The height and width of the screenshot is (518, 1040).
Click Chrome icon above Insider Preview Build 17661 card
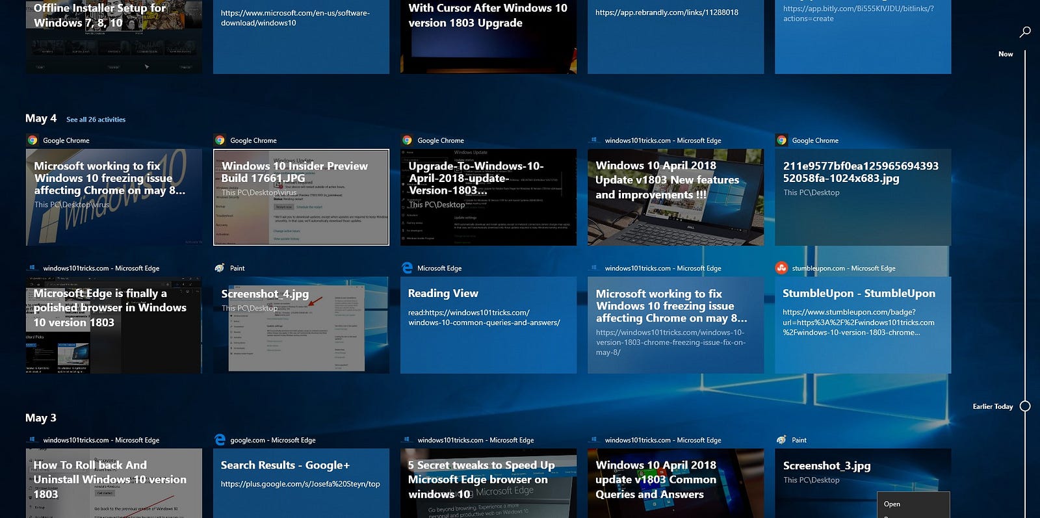220,140
